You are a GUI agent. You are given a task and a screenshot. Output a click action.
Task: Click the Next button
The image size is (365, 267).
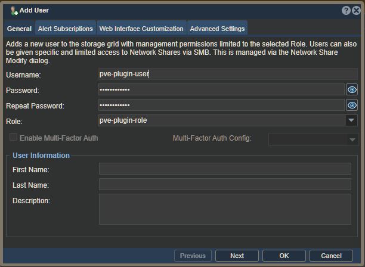click(x=237, y=256)
